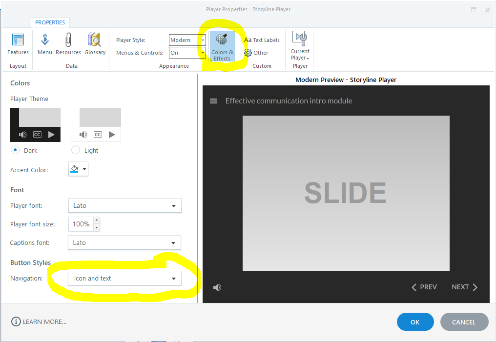Choose the Dark theme thumbnail

tap(36, 125)
